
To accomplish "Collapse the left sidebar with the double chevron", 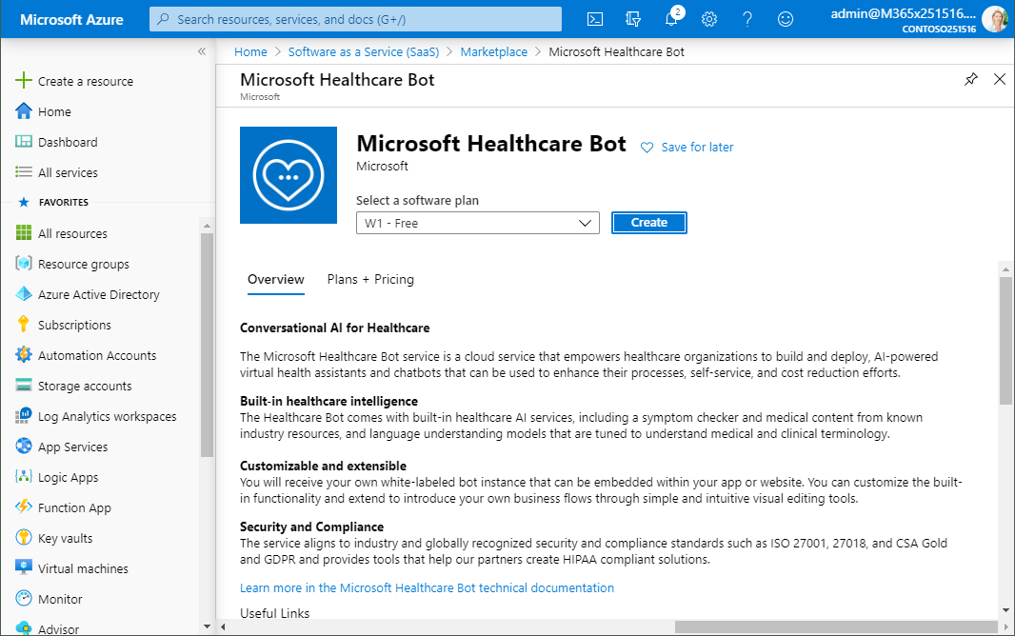I will (202, 51).
